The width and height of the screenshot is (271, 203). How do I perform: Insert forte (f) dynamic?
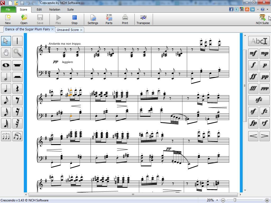tap(253, 65)
